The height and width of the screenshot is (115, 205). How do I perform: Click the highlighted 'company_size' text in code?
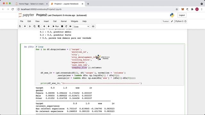[79, 67]
